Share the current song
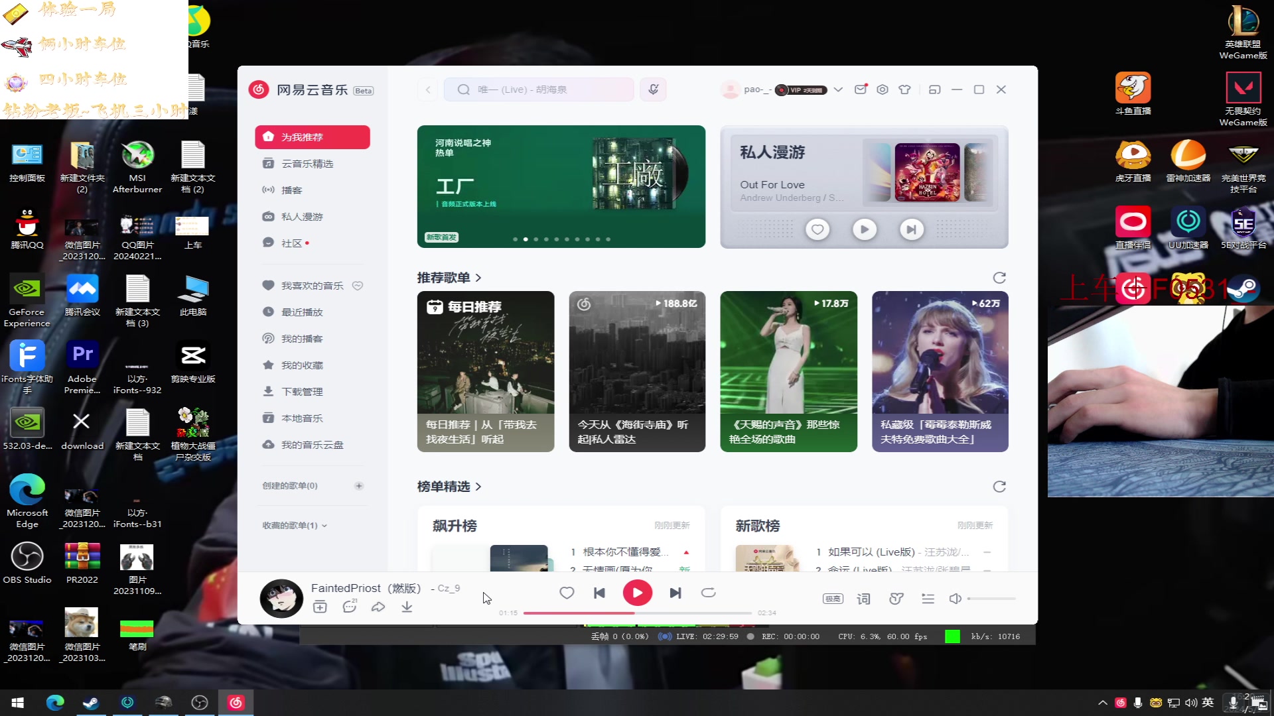The image size is (1274, 716). point(378,607)
